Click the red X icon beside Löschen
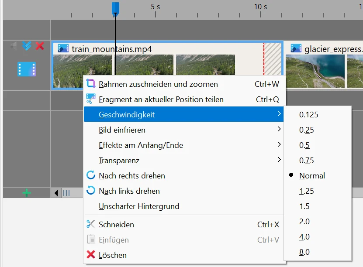 pos(91,254)
